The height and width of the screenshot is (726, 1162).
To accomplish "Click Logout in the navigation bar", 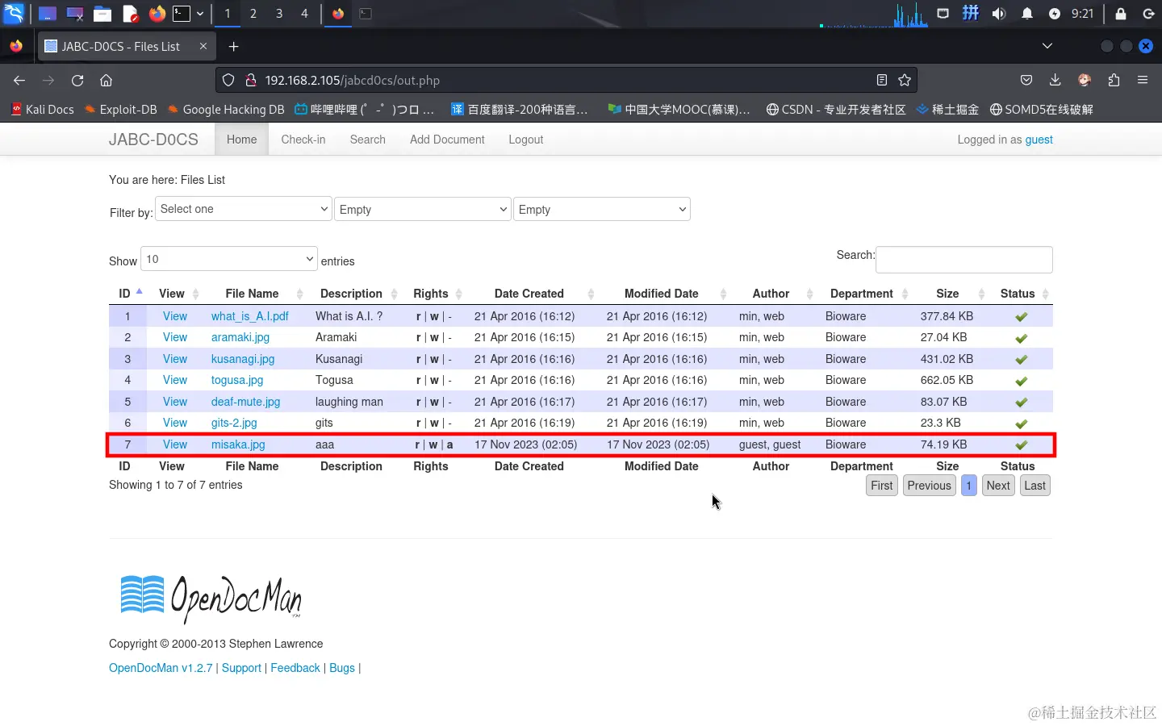I will [x=526, y=140].
